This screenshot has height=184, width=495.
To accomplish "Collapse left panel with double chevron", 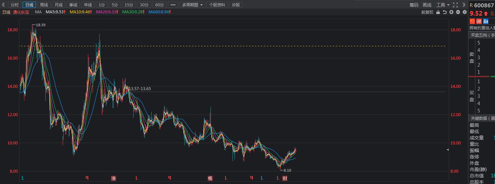I will point(4,5).
